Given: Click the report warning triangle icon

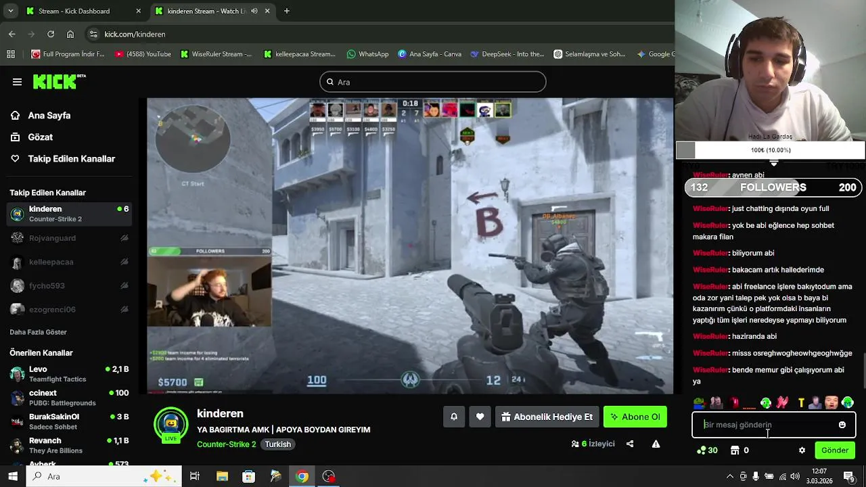Looking at the screenshot, I should tap(656, 444).
